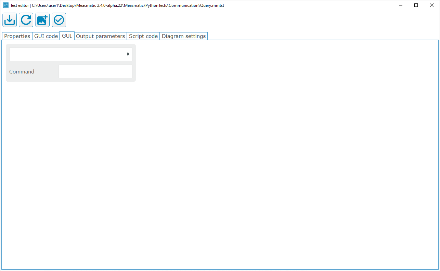The image size is (440, 271).
Task: Switch to the Script code tab
Action: [143, 36]
